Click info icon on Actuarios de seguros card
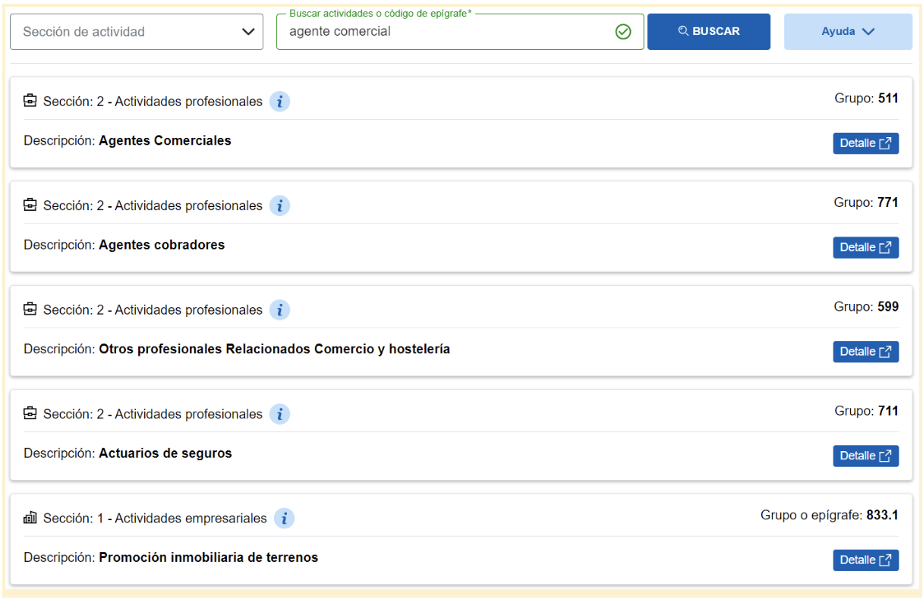Screen dimensions: 923x602 point(280,414)
